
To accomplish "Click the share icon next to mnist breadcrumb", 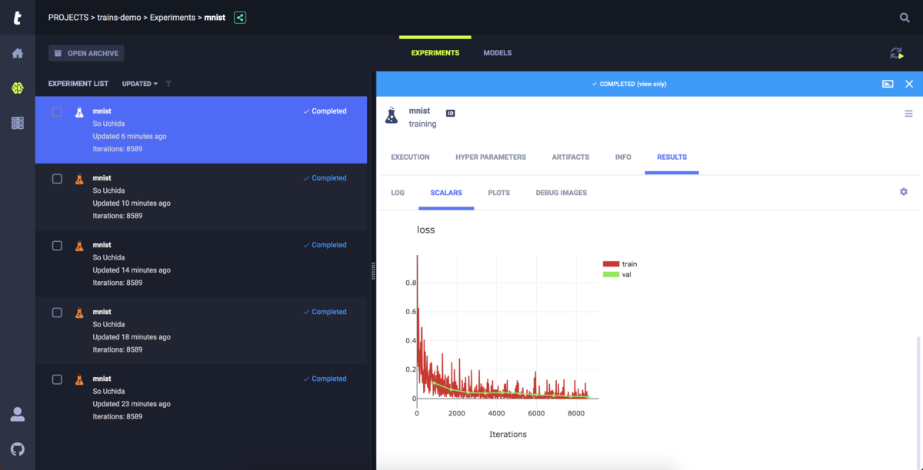I will [x=240, y=17].
